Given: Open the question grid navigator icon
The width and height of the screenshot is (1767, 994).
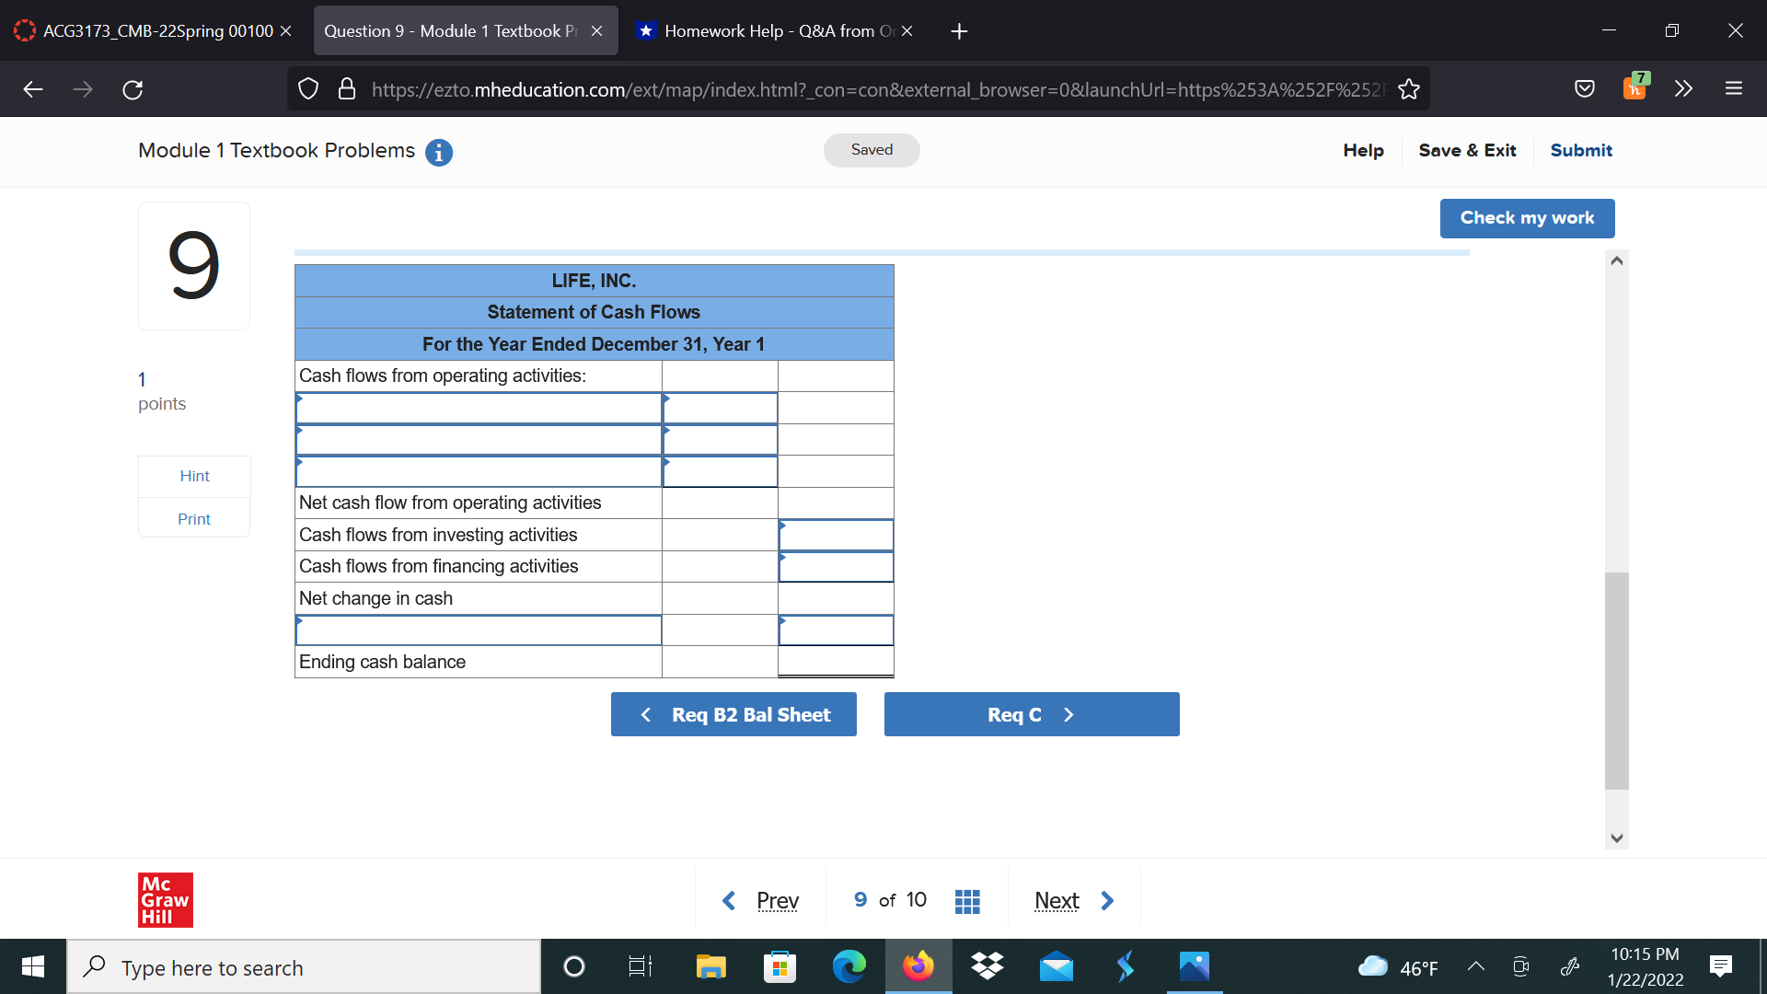Looking at the screenshot, I should (967, 900).
